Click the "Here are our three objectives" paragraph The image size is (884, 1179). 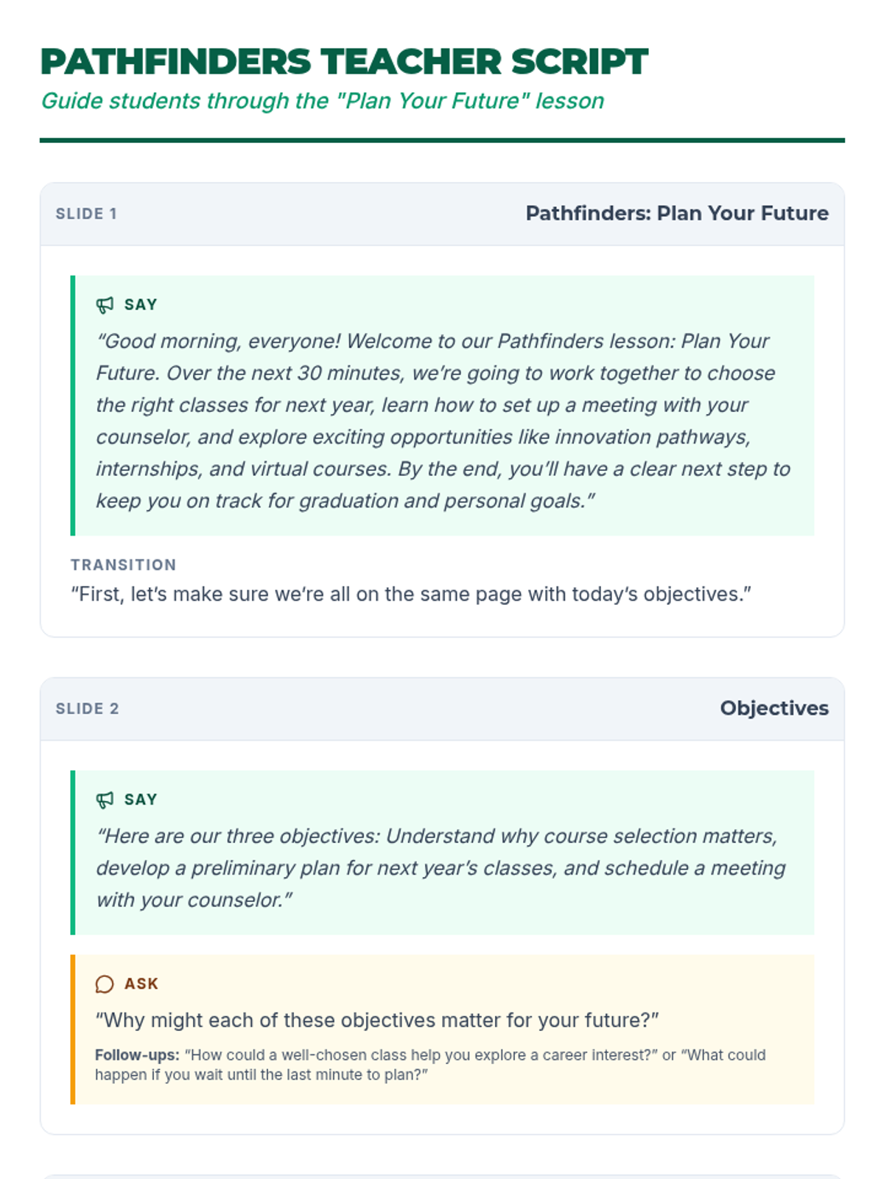point(441,868)
